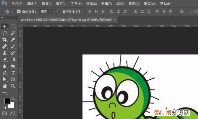The height and width of the screenshot is (119, 198).
Task: Open the 窗口(W) menu
Action: click(x=150, y=4)
